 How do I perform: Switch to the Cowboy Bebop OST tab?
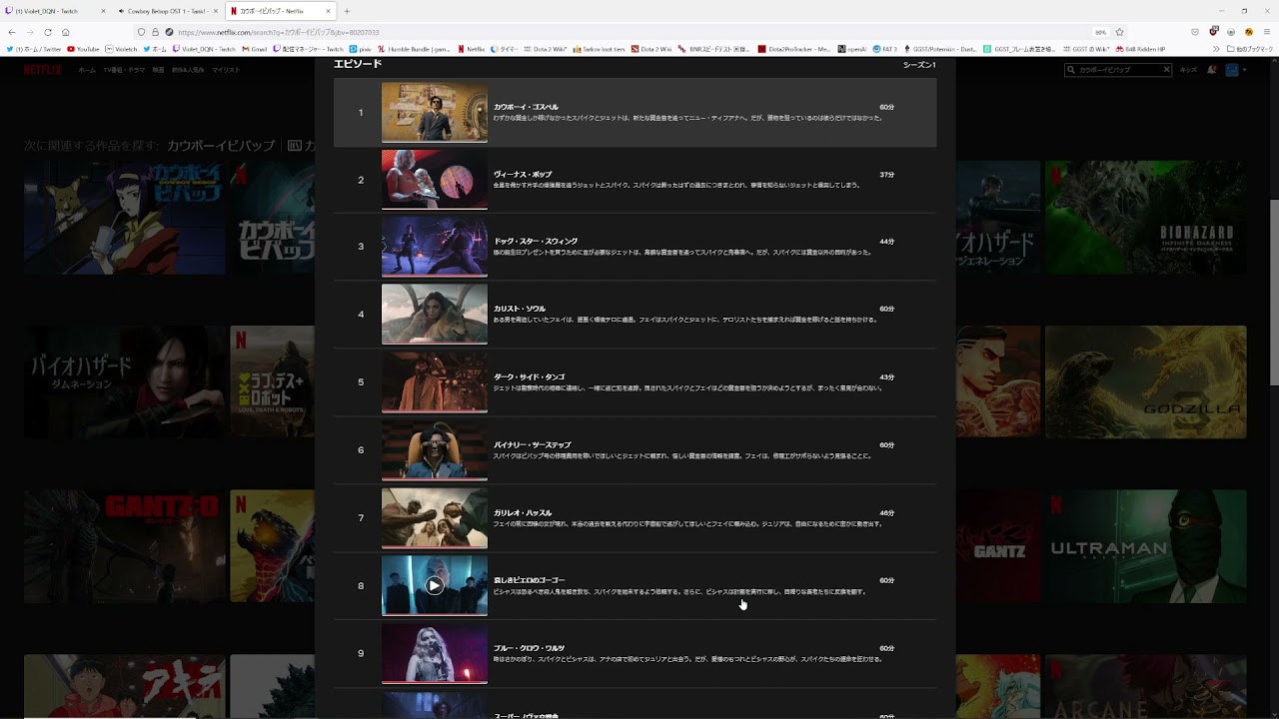[165, 11]
